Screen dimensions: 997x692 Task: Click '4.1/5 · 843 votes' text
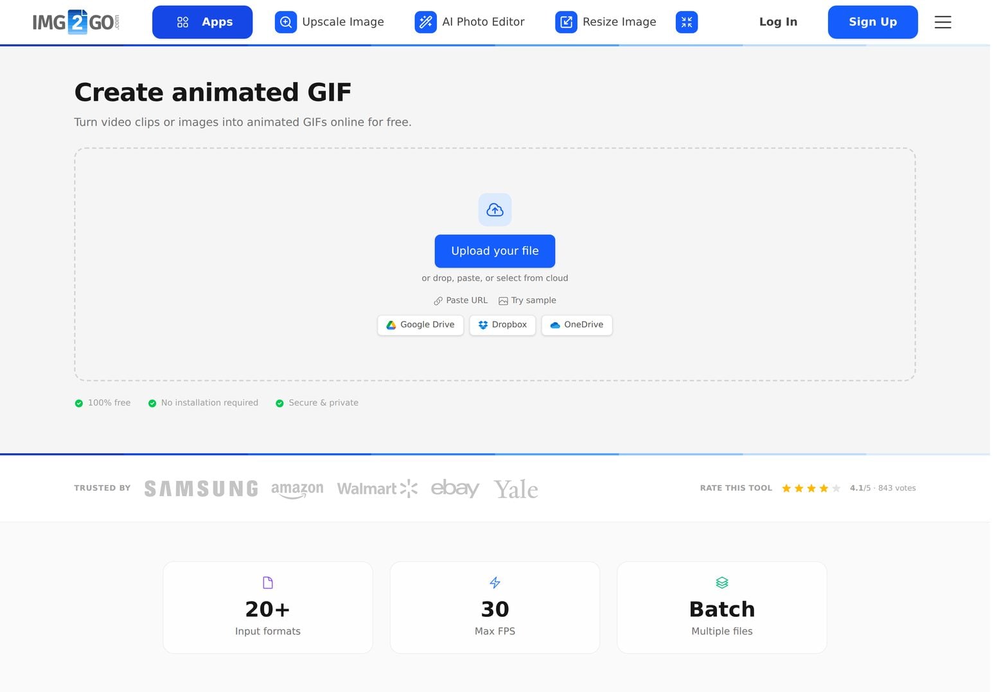coord(883,489)
